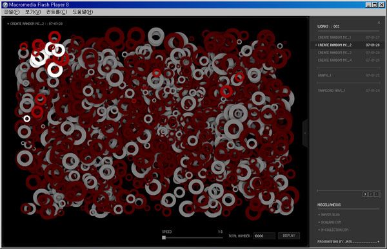Select CREATE RANDOM MC_1 from works list
This screenshot has height=249, width=387.
click(348, 37)
